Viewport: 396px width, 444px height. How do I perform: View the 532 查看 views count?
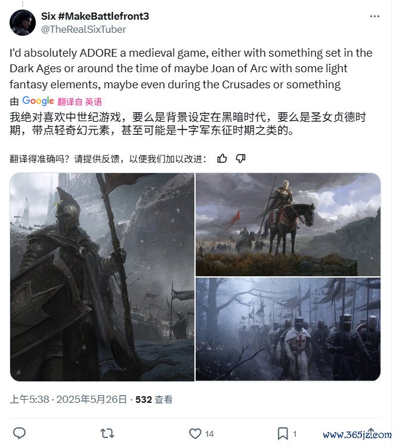click(154, 399)
